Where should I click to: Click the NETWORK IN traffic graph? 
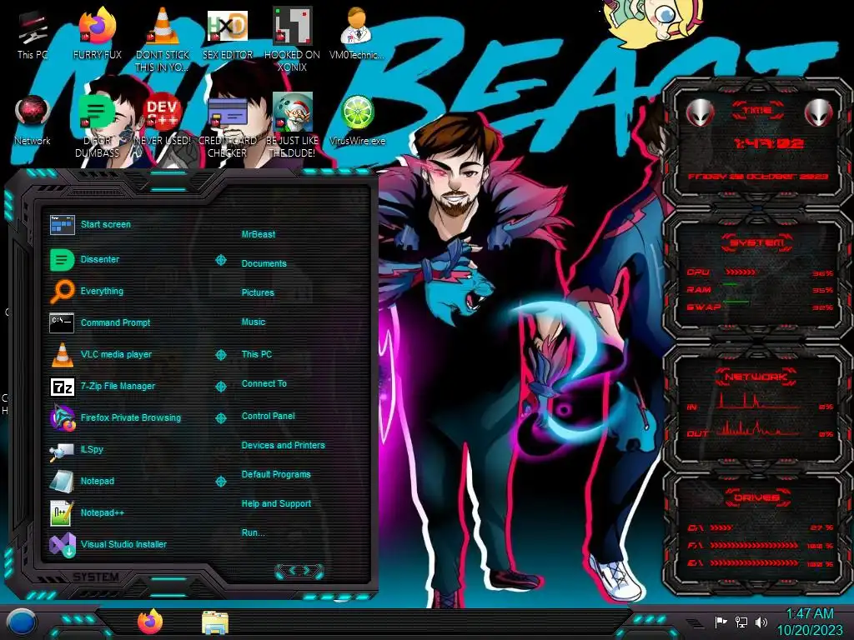tap(759, 401)
